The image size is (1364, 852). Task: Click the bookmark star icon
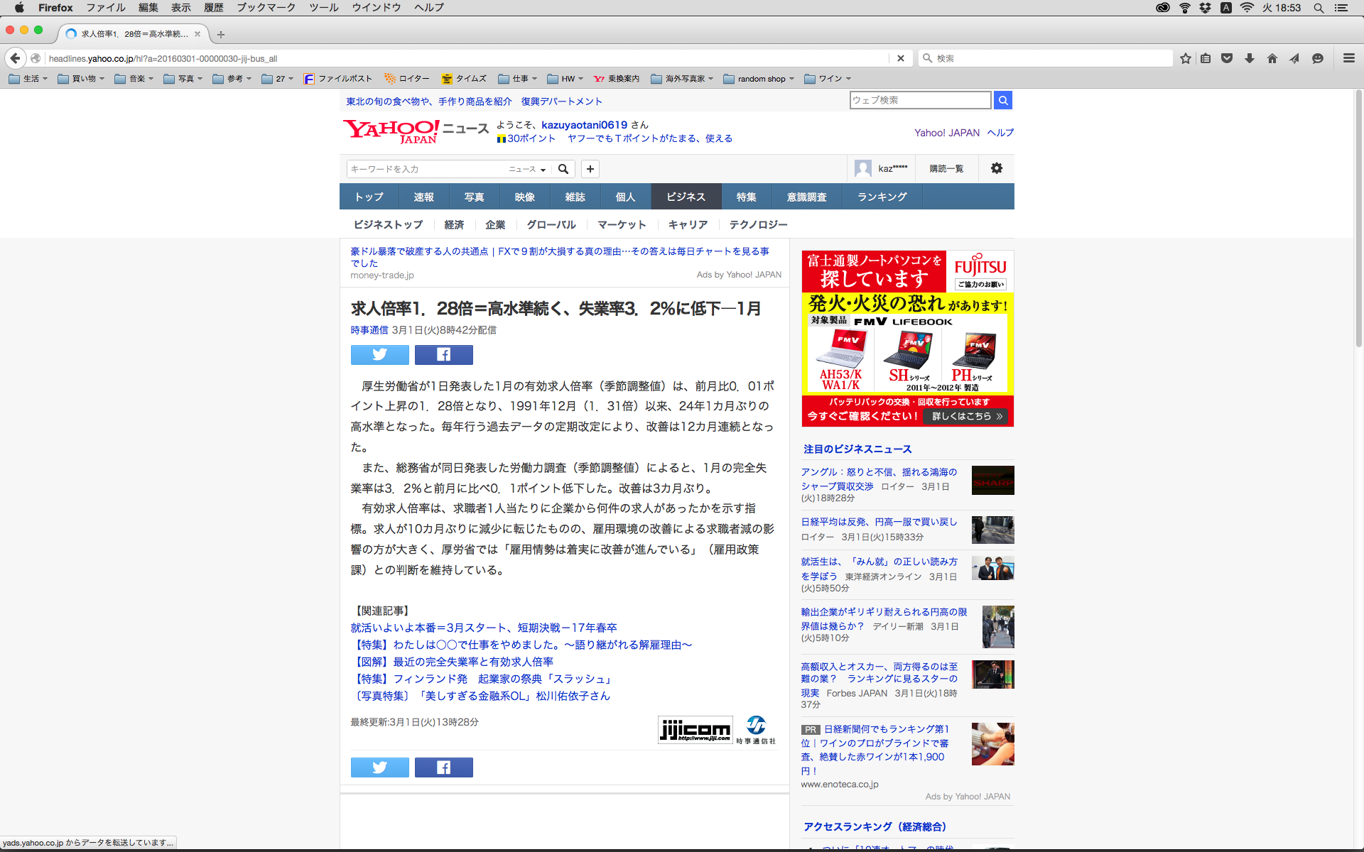pyautogui.click(x=1185, y=58)
